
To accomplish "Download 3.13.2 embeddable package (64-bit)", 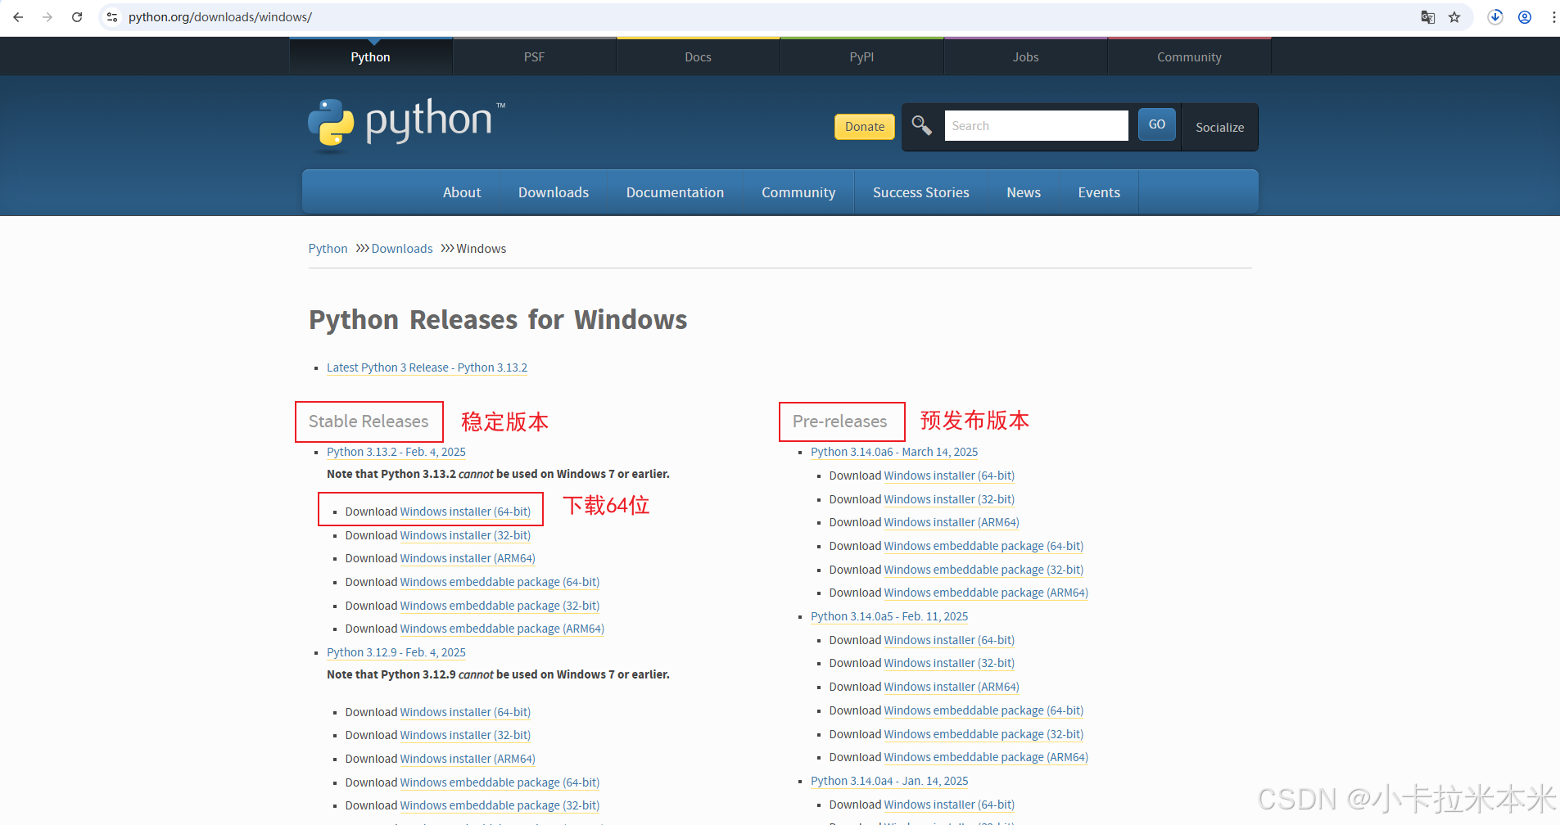I will pyautogui.click(x=500, y=582).
